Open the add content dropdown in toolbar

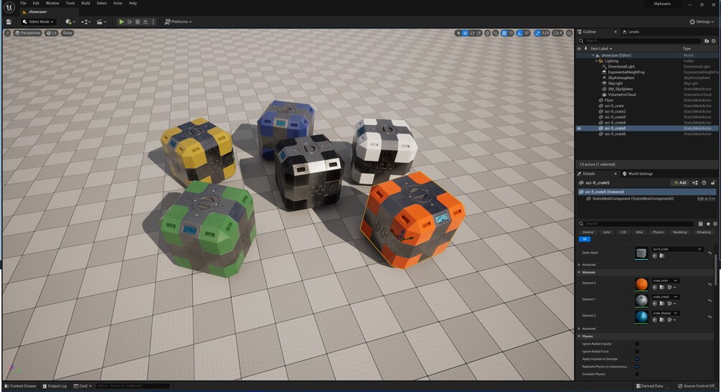[70, 22]
